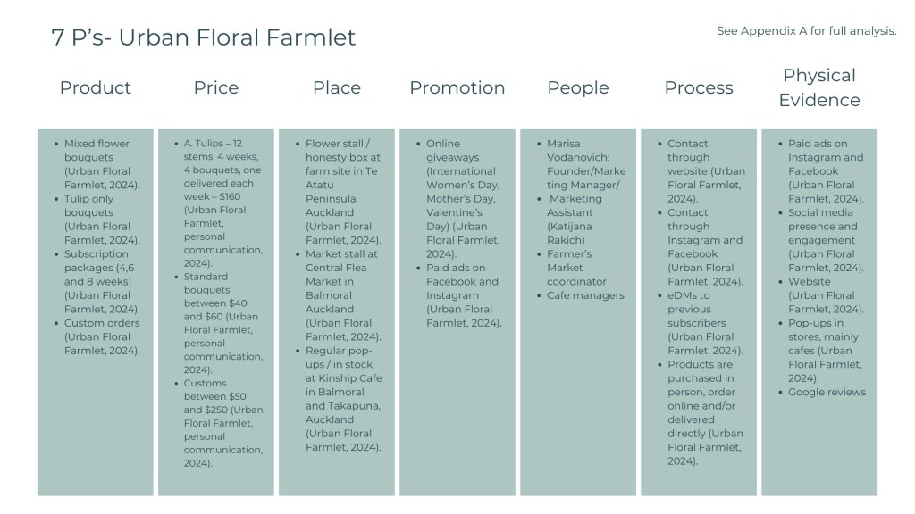Viewport: 915px width, 514px height.
Task: Select the Process column heading
Action: [699, 87]
